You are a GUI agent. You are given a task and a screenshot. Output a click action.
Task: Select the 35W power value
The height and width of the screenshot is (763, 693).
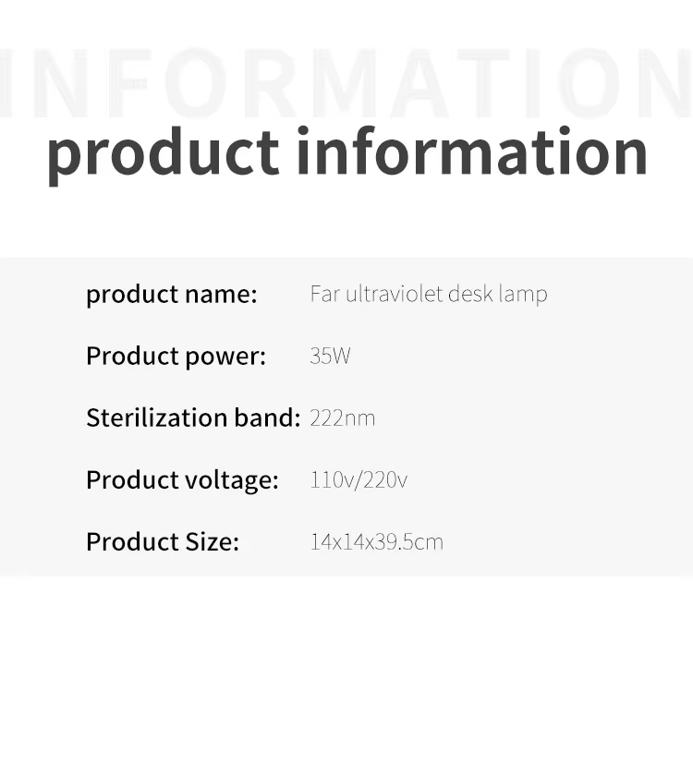click(x=330, y=356)
